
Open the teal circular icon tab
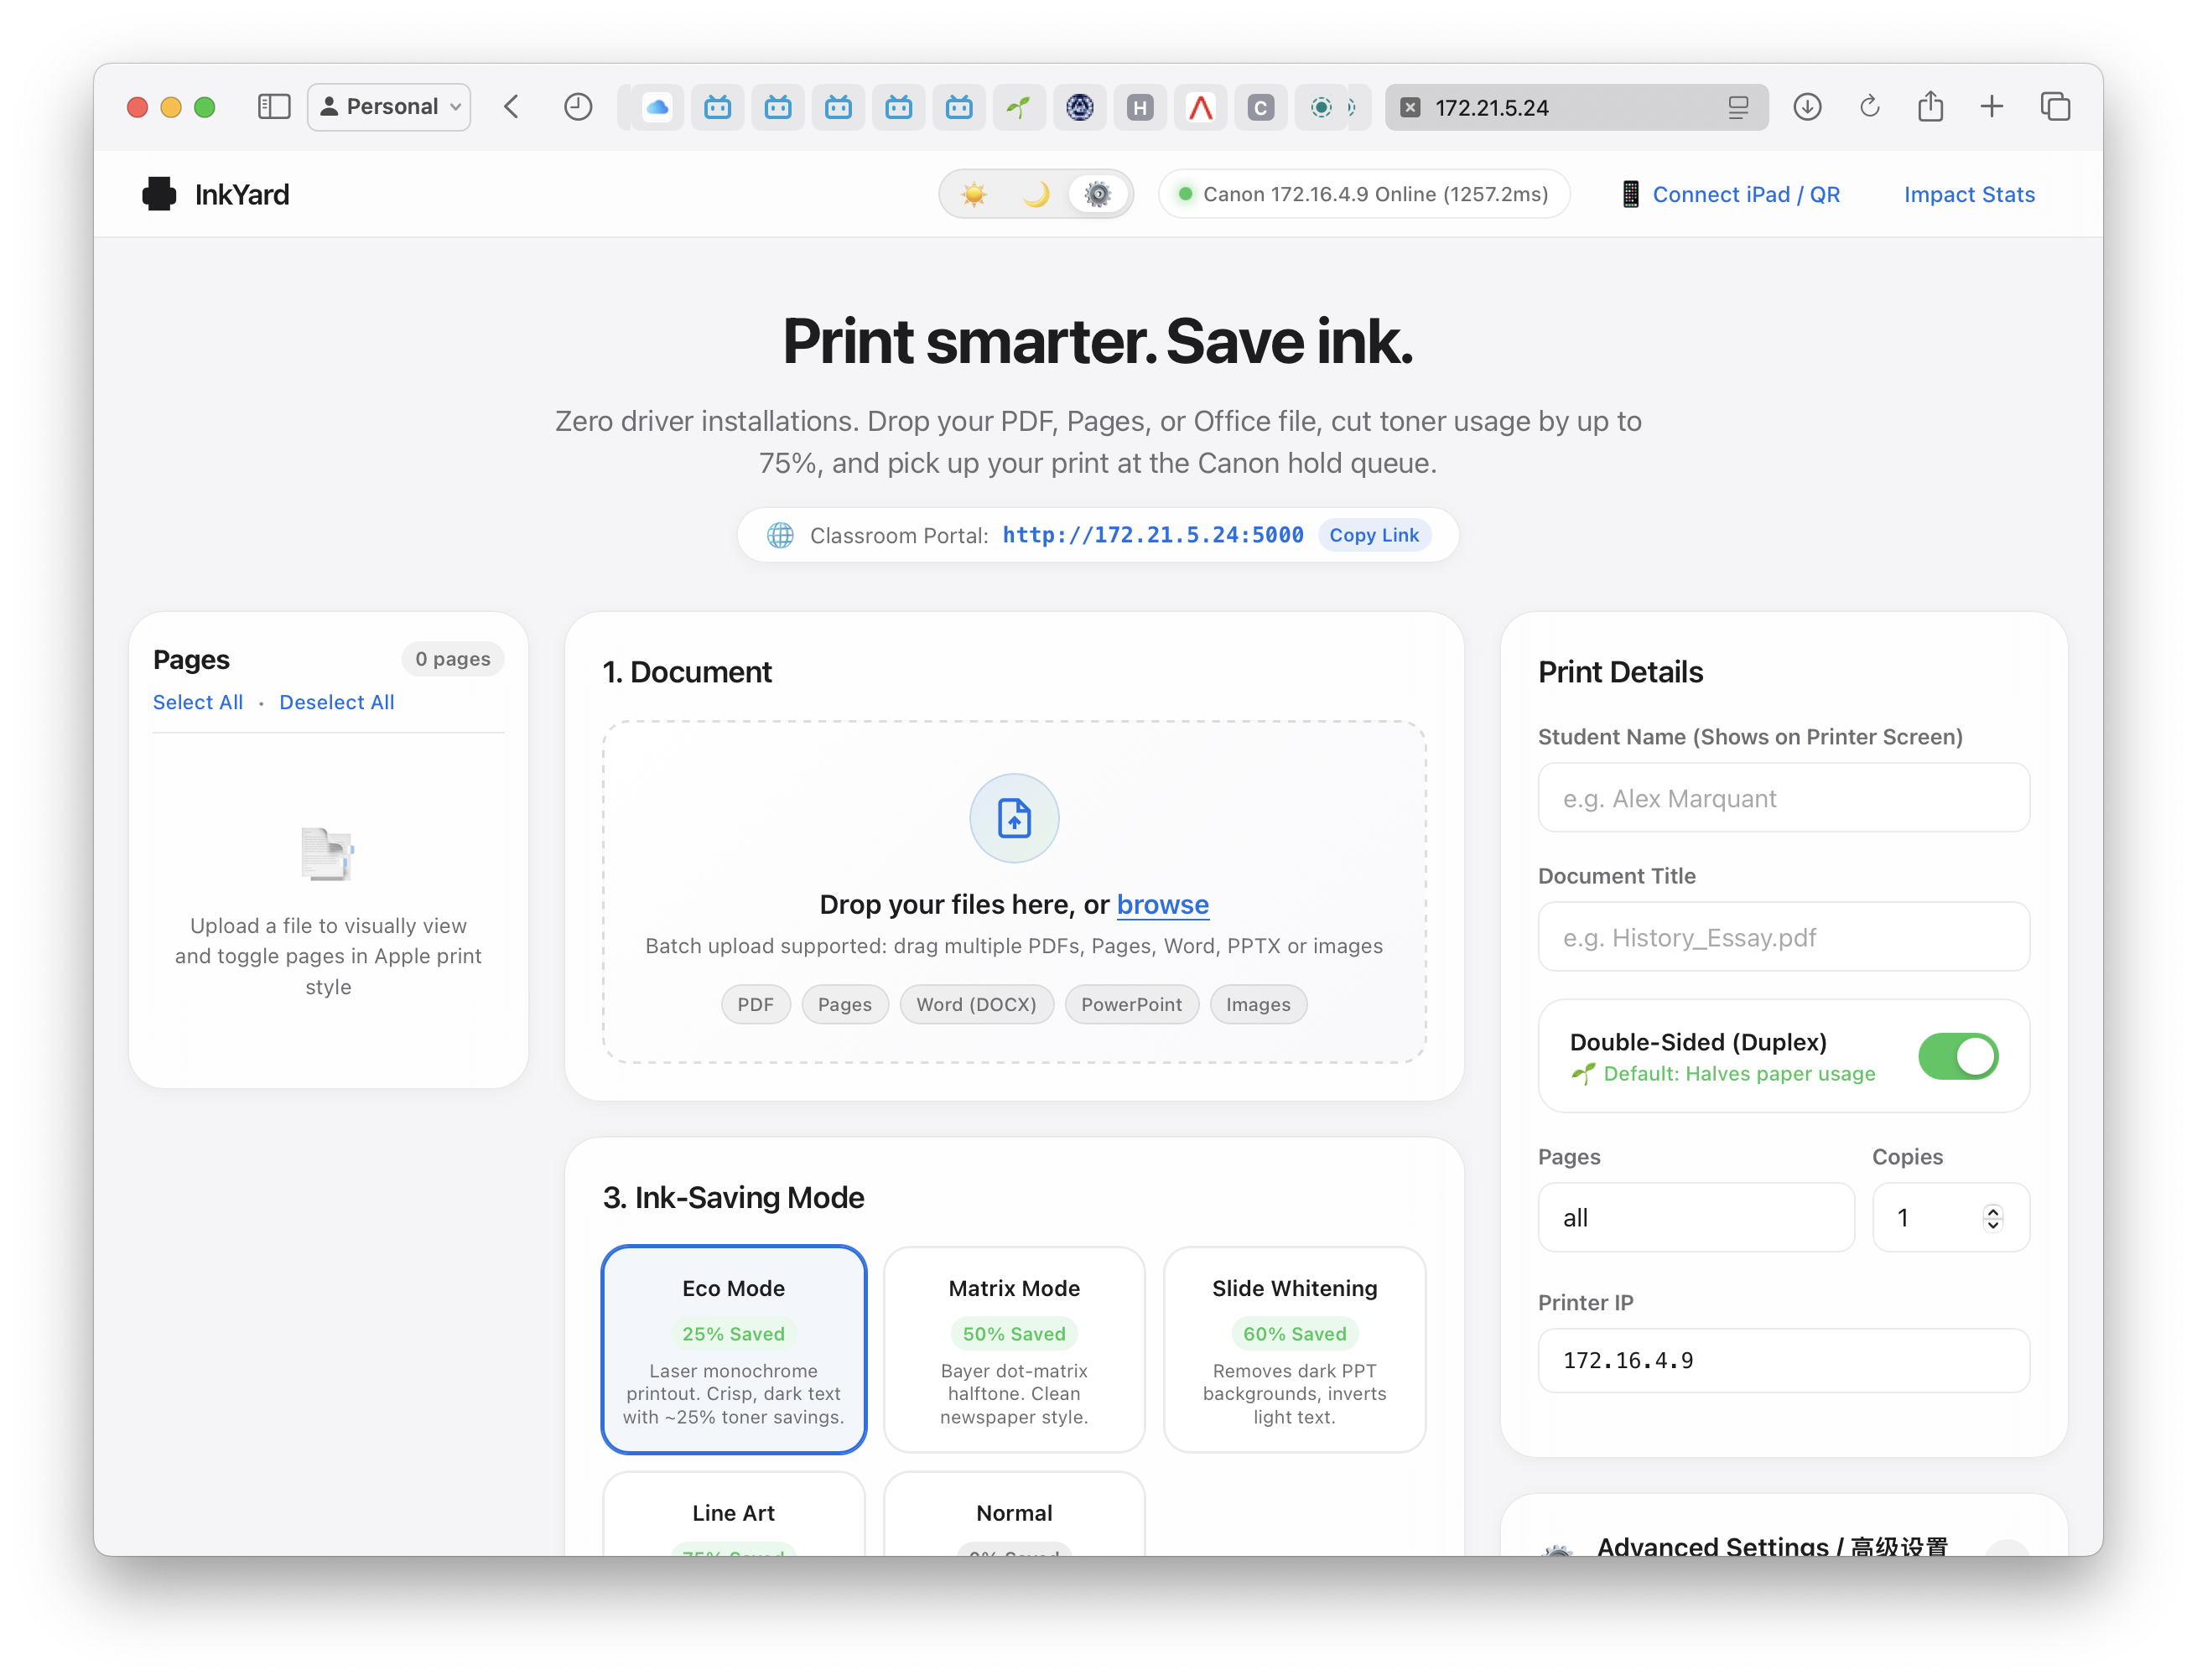[x=1321, y=107]
